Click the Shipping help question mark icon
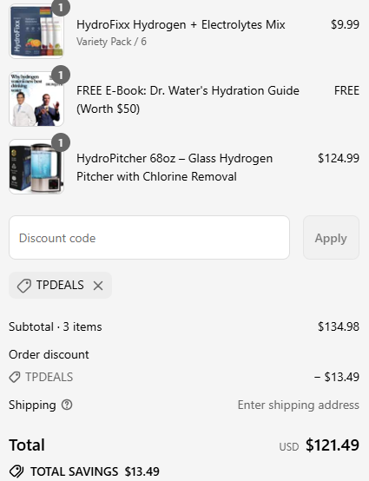This screenshot has height=481, width=369. [x=67, y=405]
